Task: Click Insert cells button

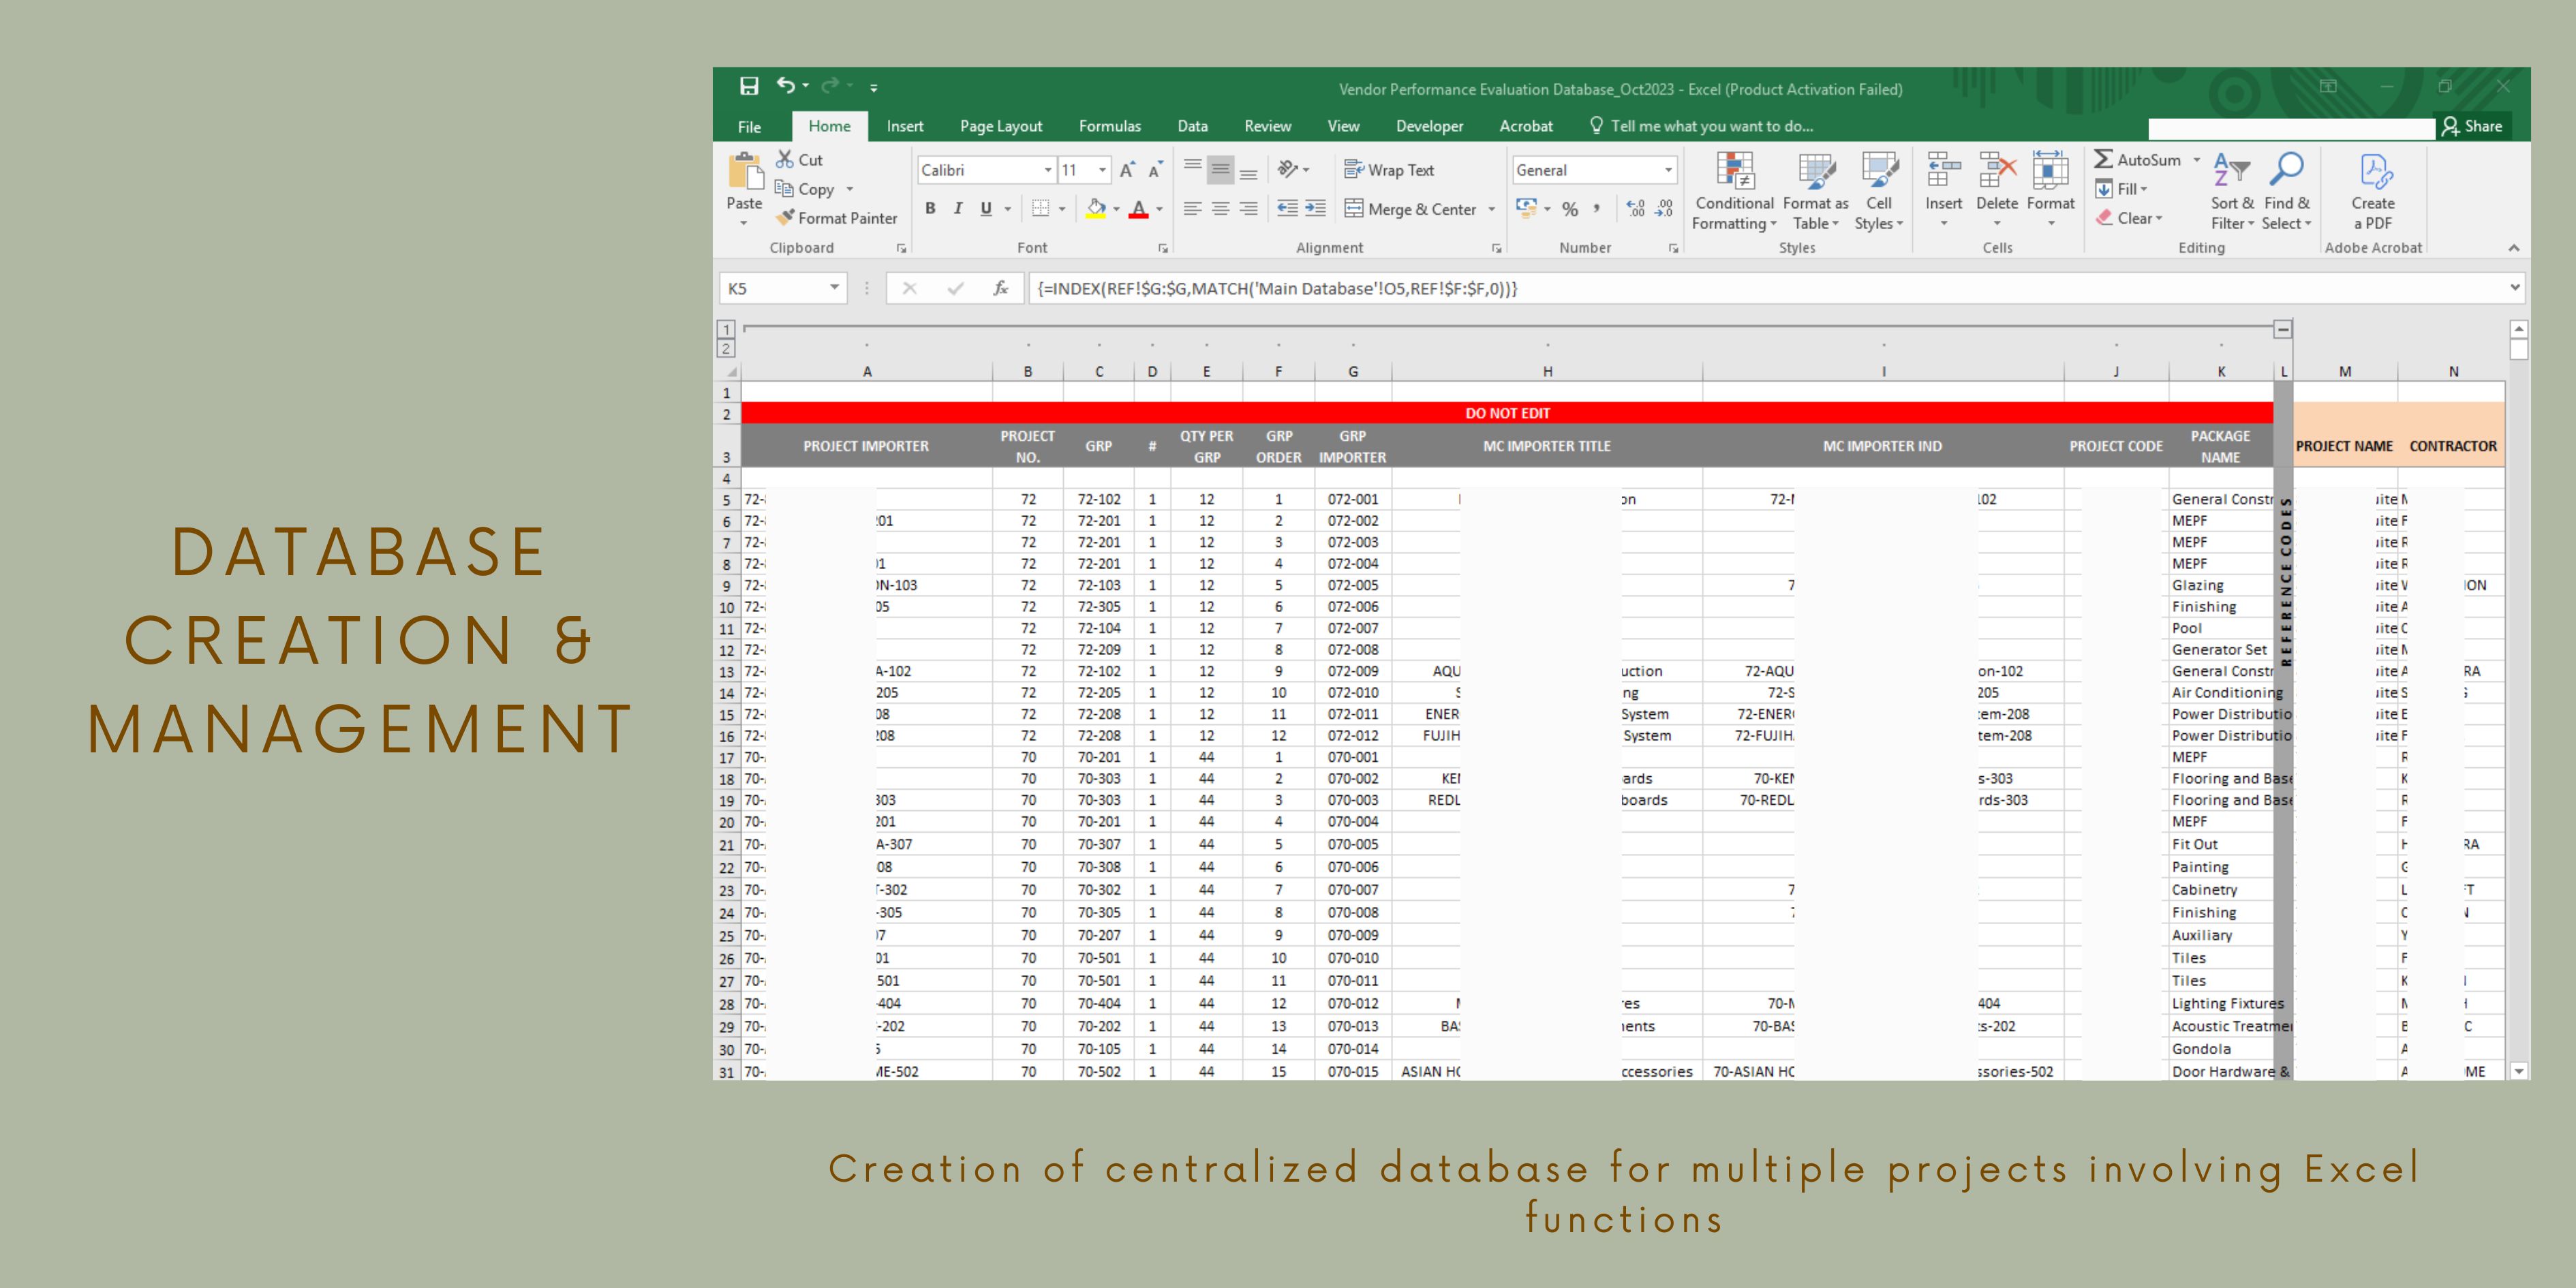Action: coord(1943,190)
